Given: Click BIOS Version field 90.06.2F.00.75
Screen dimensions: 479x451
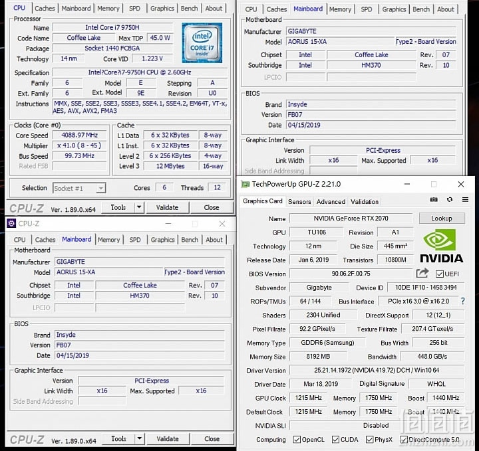Looking at the screenshot, I should [351, 274].
